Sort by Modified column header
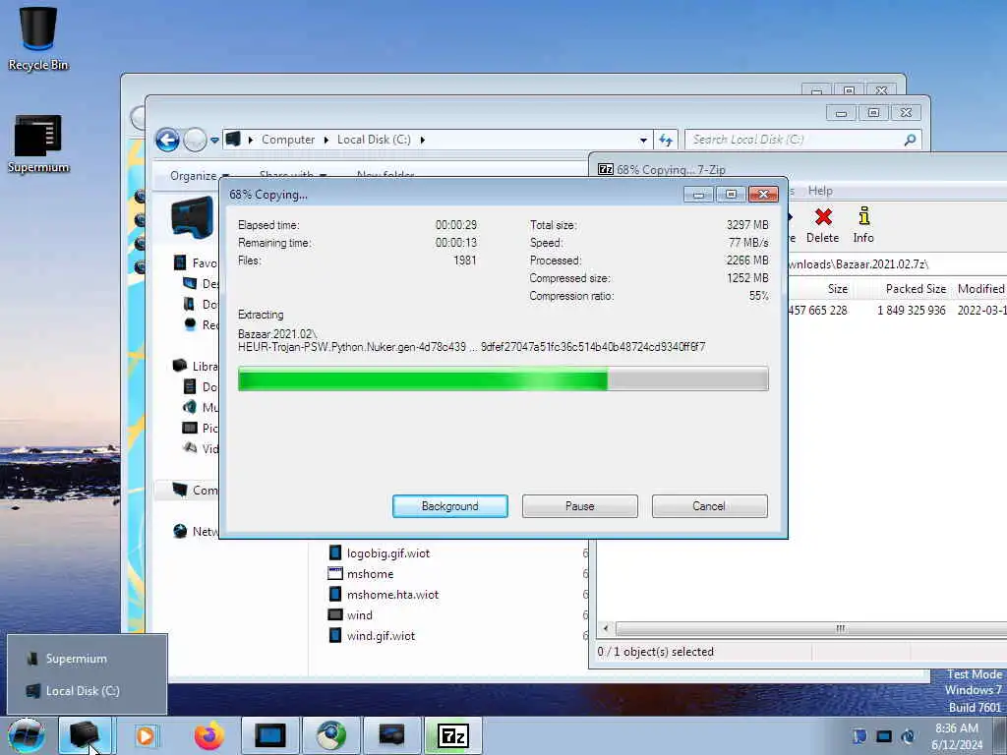Viewport: 1007px width, 755px height. pyautogui.click(x=980, y=289)
